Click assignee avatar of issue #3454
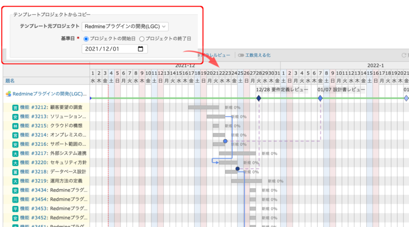Screen dimensions: 409x227 (15, 200)
